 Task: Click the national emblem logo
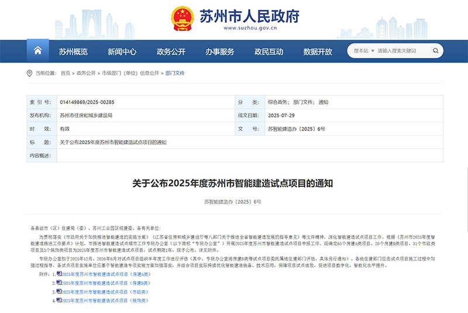183,19
